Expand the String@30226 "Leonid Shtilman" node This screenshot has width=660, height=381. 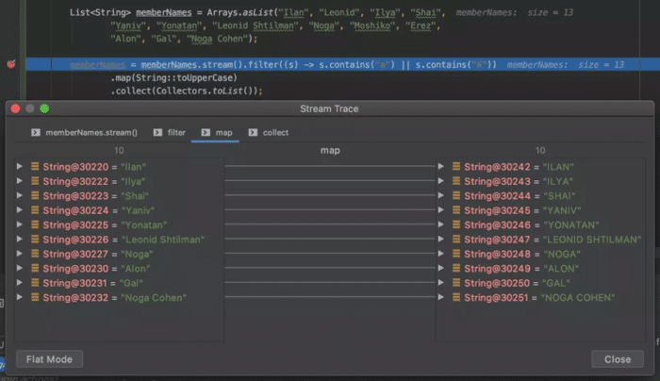(20, 240)
